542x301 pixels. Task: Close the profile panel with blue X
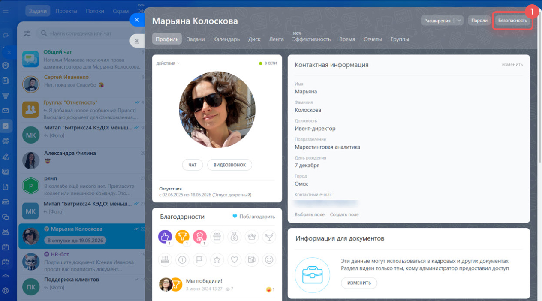pos(136,20)
